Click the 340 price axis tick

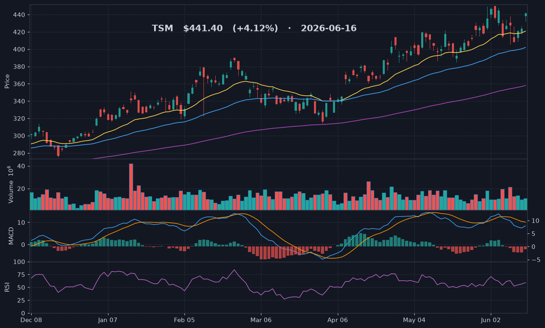pyautogui.click(x=20, y=101)
